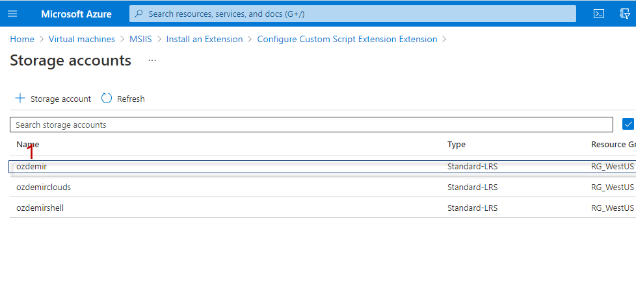
Task: Click Standard-LRS in the ozdemirclouds row
Action: click(472, 187)
